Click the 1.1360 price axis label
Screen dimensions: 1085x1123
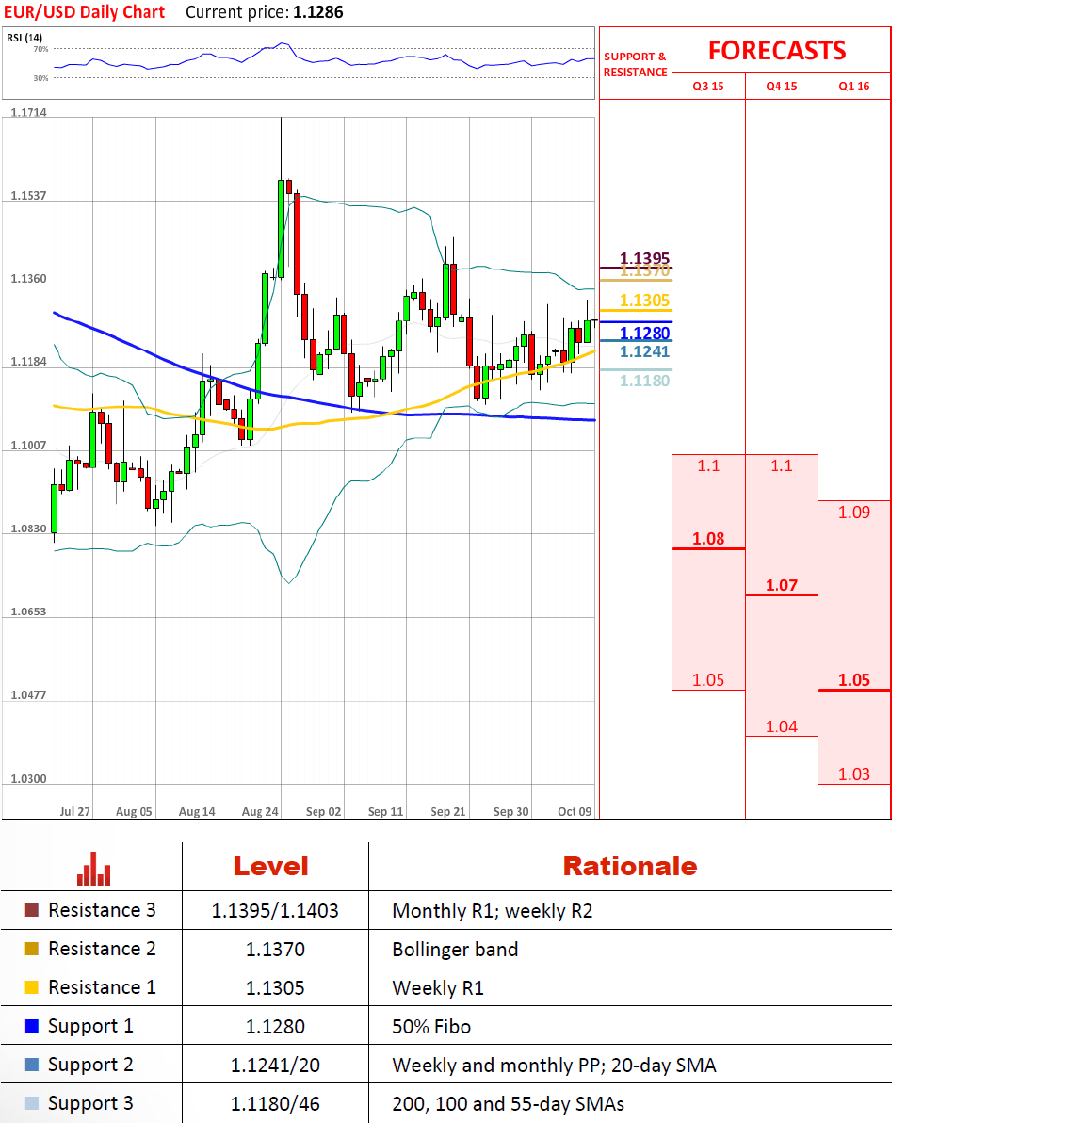point(28,279)
